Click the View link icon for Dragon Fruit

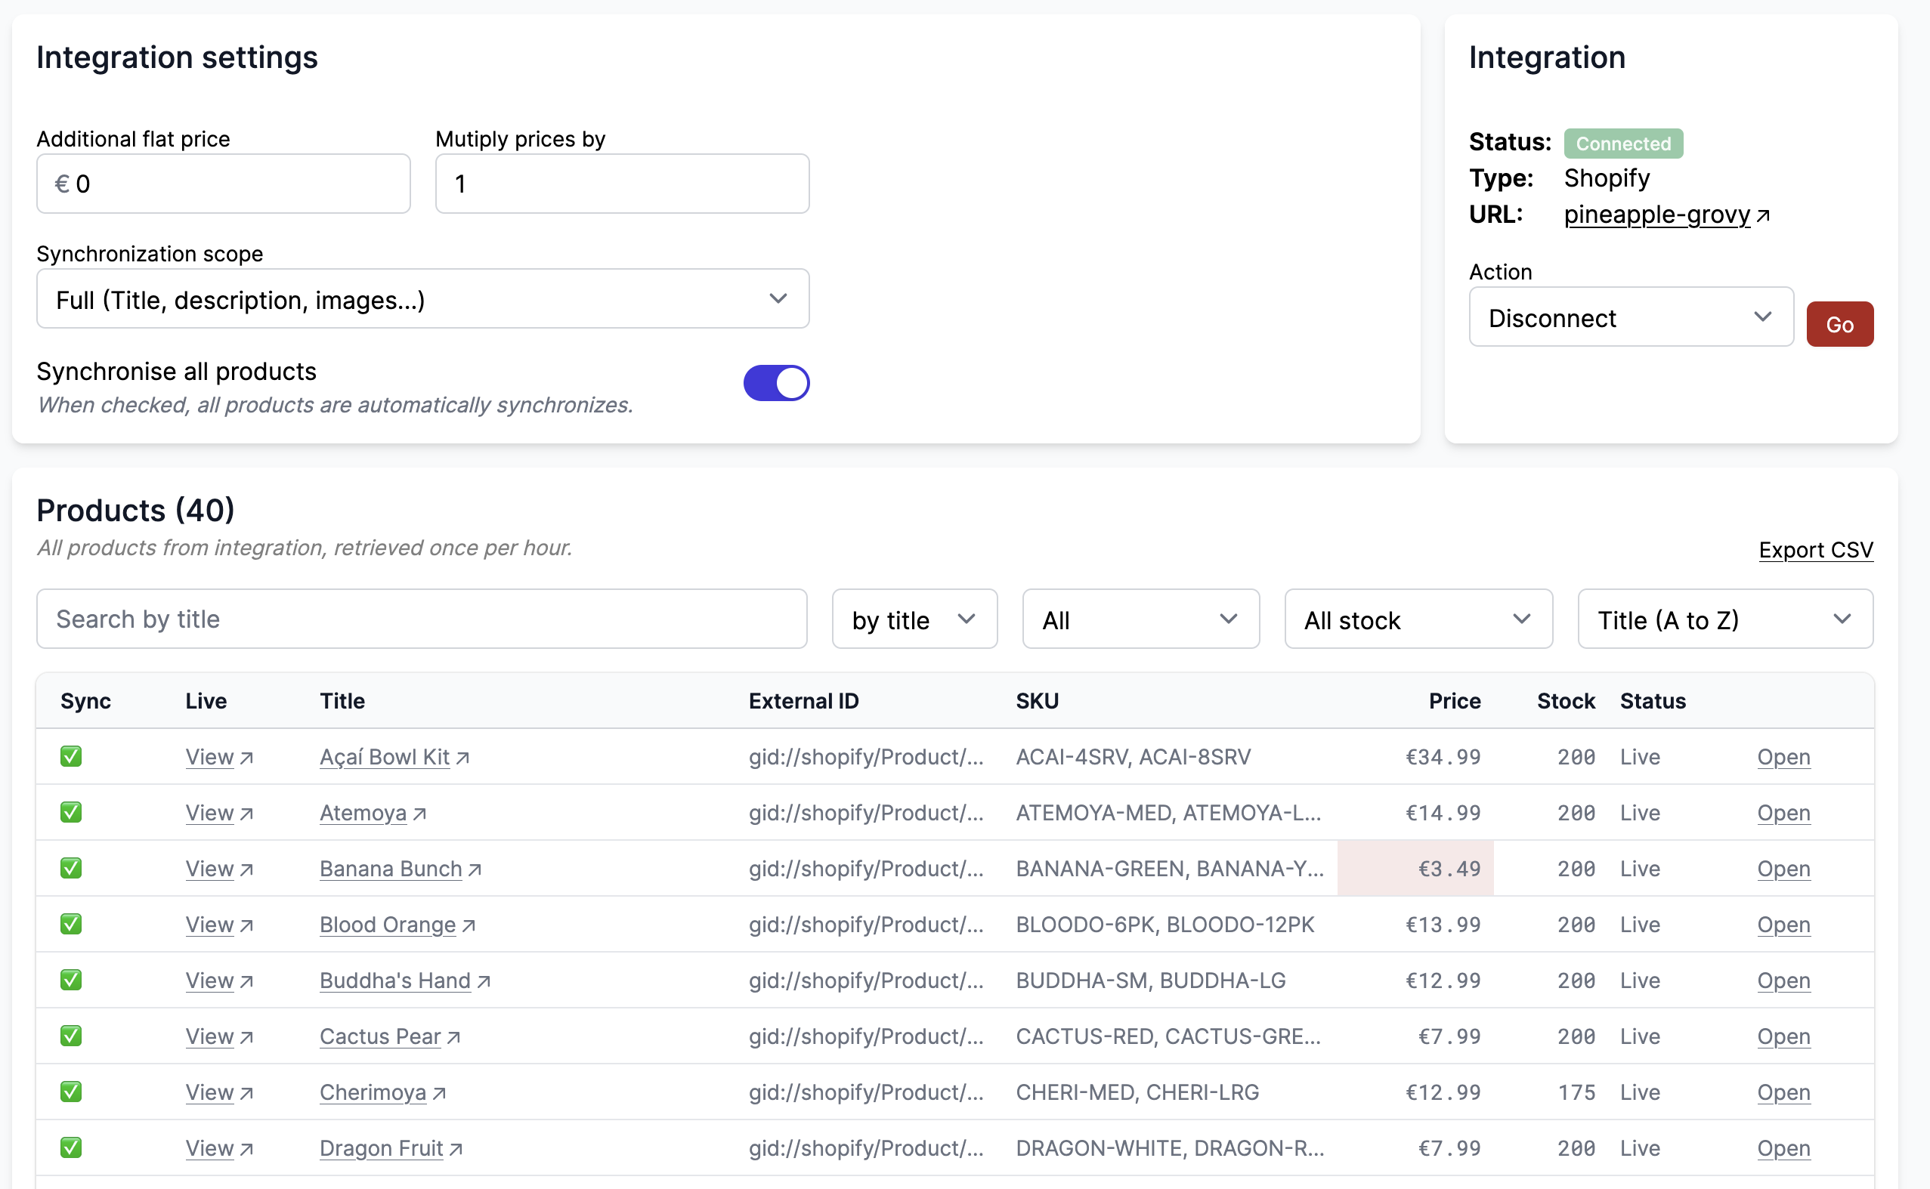(246, 1148)
